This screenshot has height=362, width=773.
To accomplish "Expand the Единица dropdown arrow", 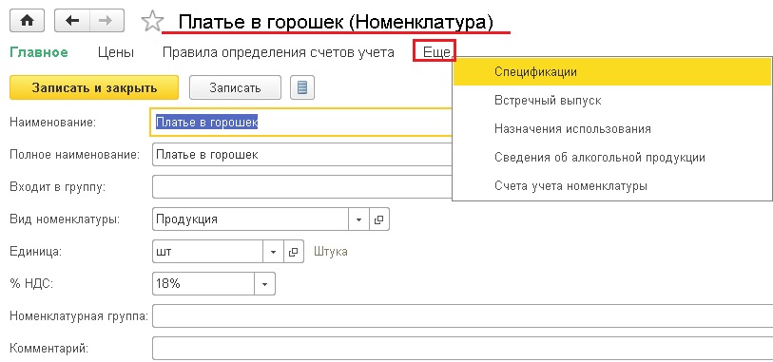I will [274, 252].
